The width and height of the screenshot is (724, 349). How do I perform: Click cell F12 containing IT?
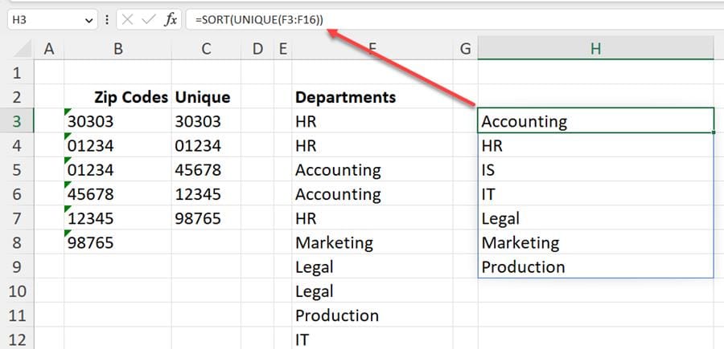(372, 339)
